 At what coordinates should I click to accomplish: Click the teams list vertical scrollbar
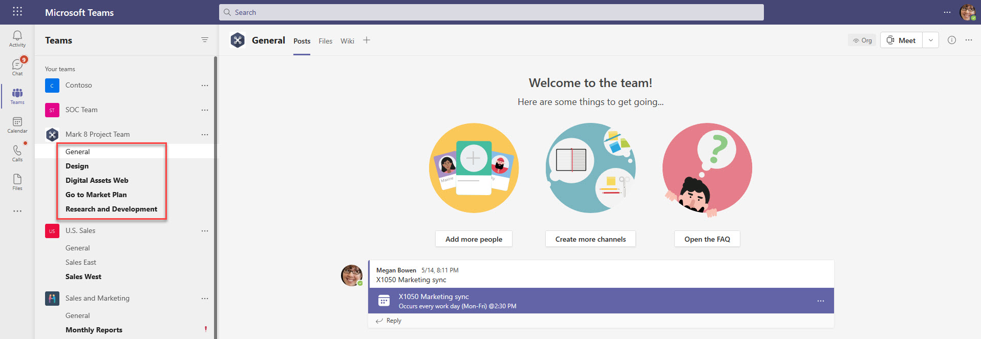pos(216,197)
